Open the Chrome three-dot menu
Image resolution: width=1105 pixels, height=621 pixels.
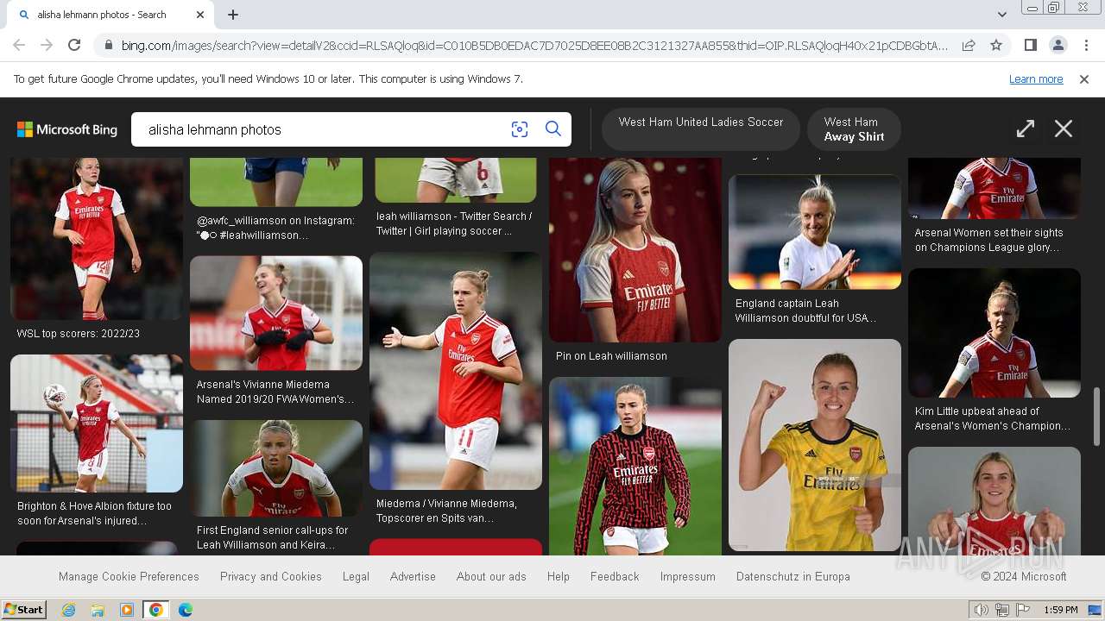1086,45
